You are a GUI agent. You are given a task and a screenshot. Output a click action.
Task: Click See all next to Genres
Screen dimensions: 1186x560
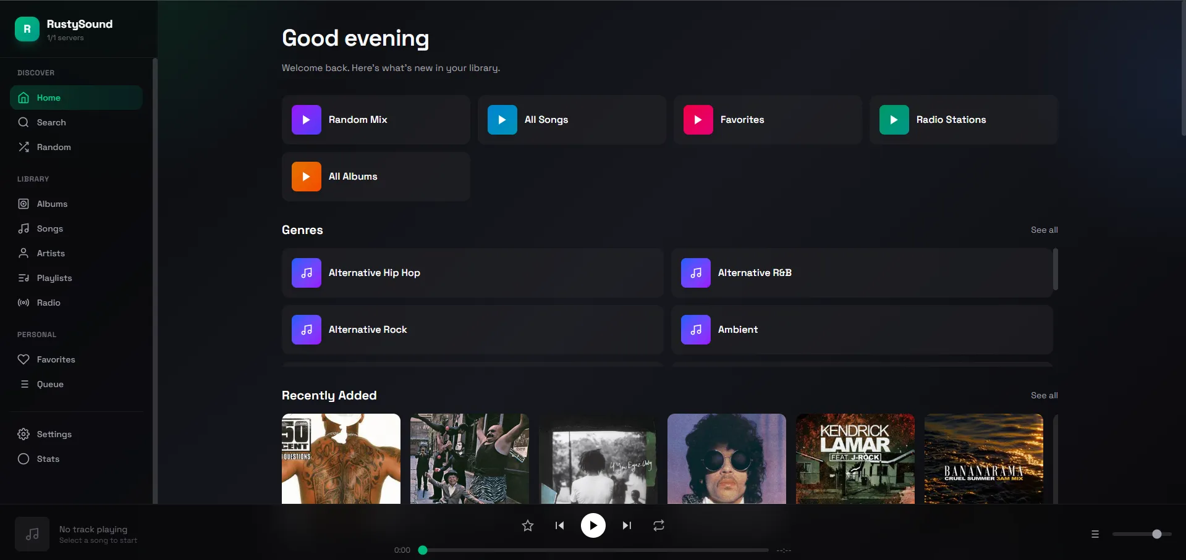(1044, 230)
